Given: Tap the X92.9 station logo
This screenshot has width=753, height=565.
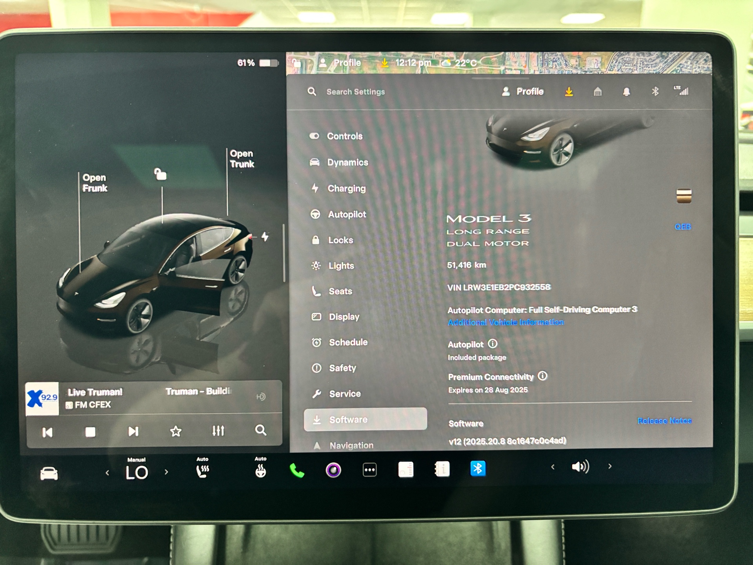Looking at the screenshot, I should pos(42,399).
